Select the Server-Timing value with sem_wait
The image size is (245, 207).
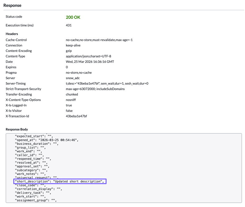coord(107,84)
